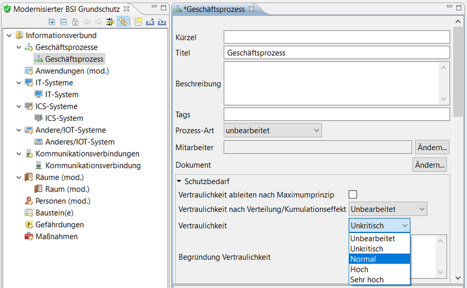Click into the Titel field
The image size is (467, 288).
337,53
